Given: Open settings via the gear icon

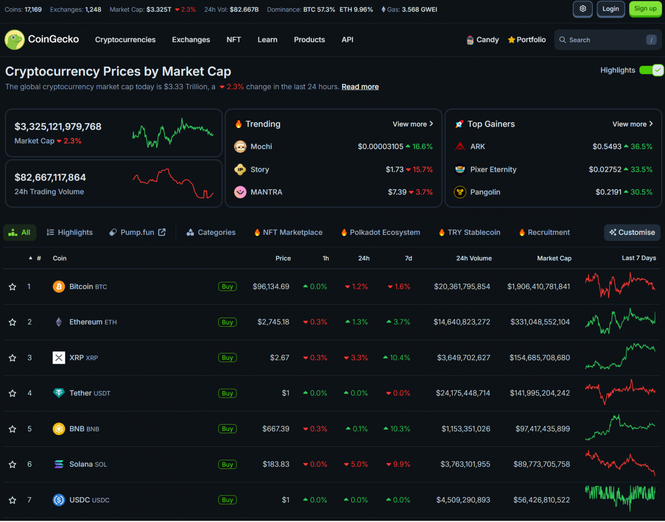Looking at the screenshot, I should click(582, 9).
